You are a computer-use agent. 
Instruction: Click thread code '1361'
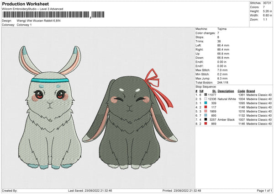tap(241, 95)
